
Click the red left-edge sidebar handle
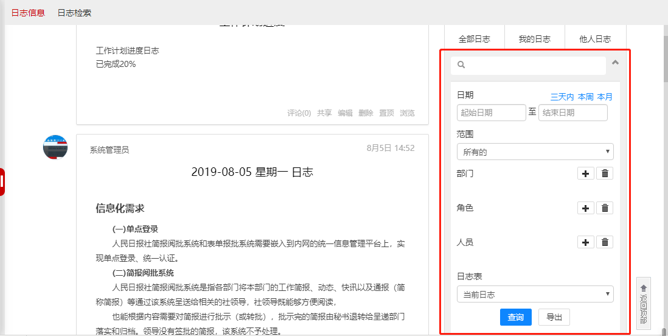(2, 181)
